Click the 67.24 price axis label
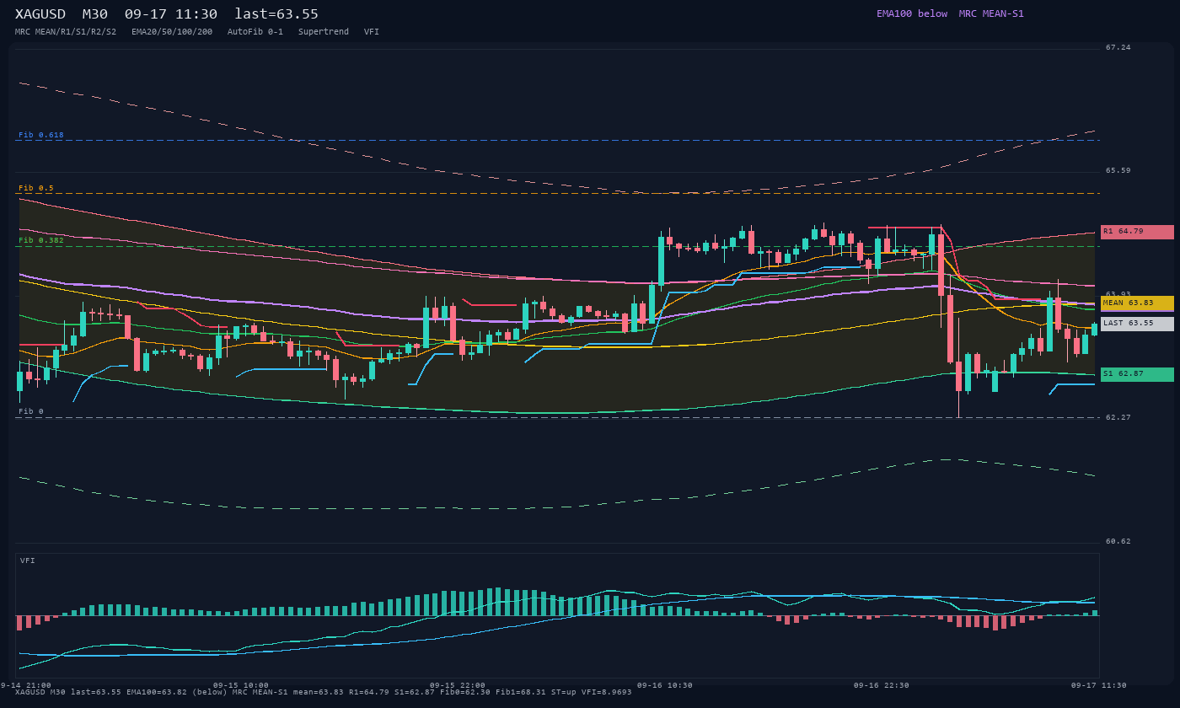Image resolution: width=1180 pixels, height=708 pixels. [1118, 48]
